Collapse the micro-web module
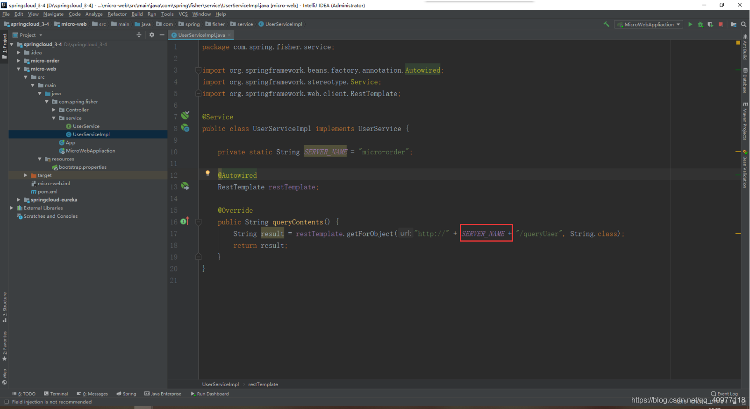This screenshot has width=750, height=409. coord(19,69)
